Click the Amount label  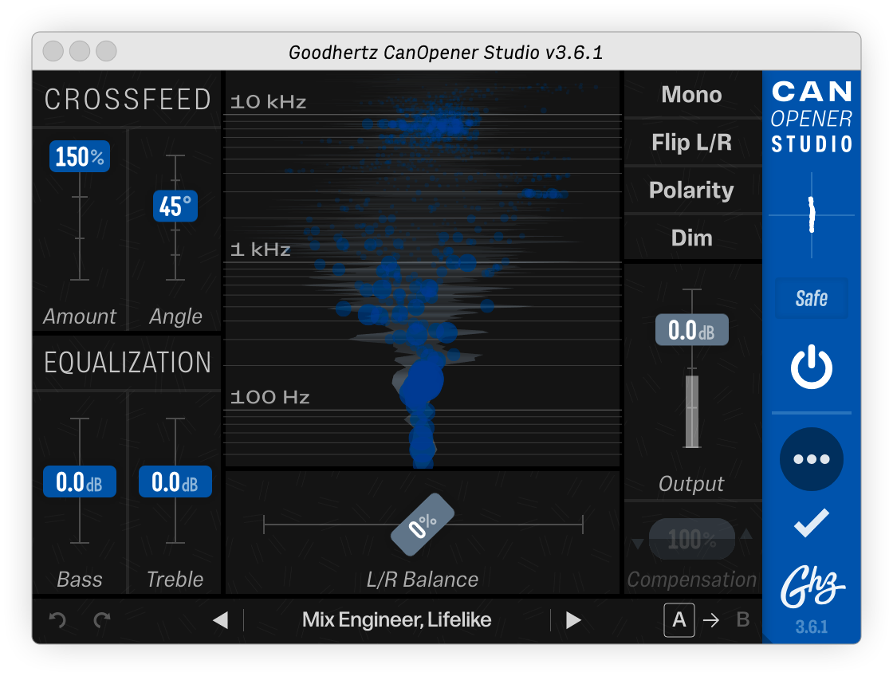80,316
